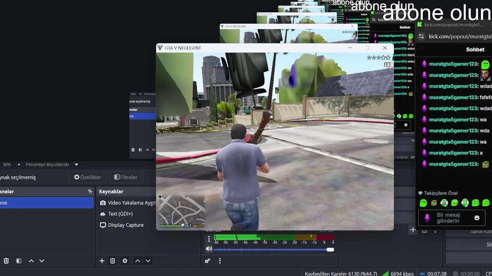
Task: Remove selected source with trash icon
Action: point(113,261)
